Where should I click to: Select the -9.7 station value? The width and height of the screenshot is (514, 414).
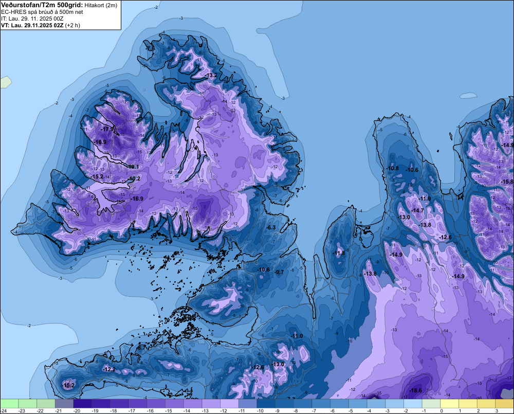(279, 272)
